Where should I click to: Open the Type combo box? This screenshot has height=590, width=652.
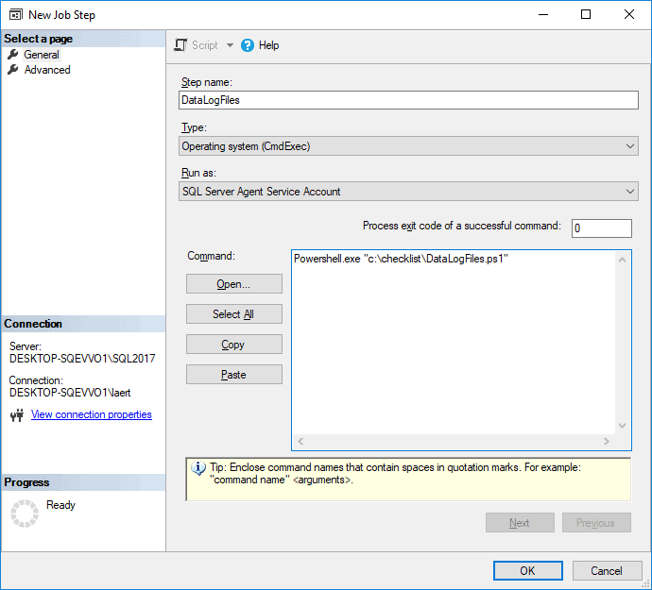(408, 146)
